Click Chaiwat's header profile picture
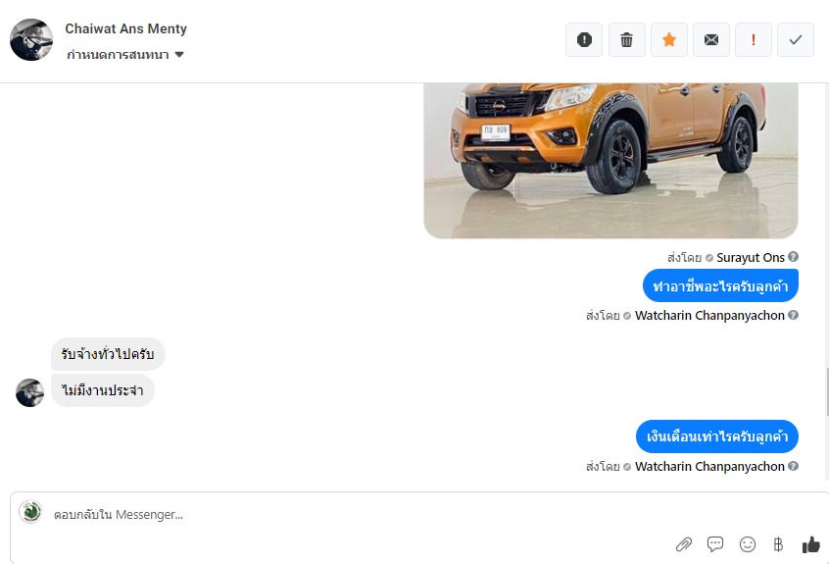 pyautogui.click(x=31, y=39)
